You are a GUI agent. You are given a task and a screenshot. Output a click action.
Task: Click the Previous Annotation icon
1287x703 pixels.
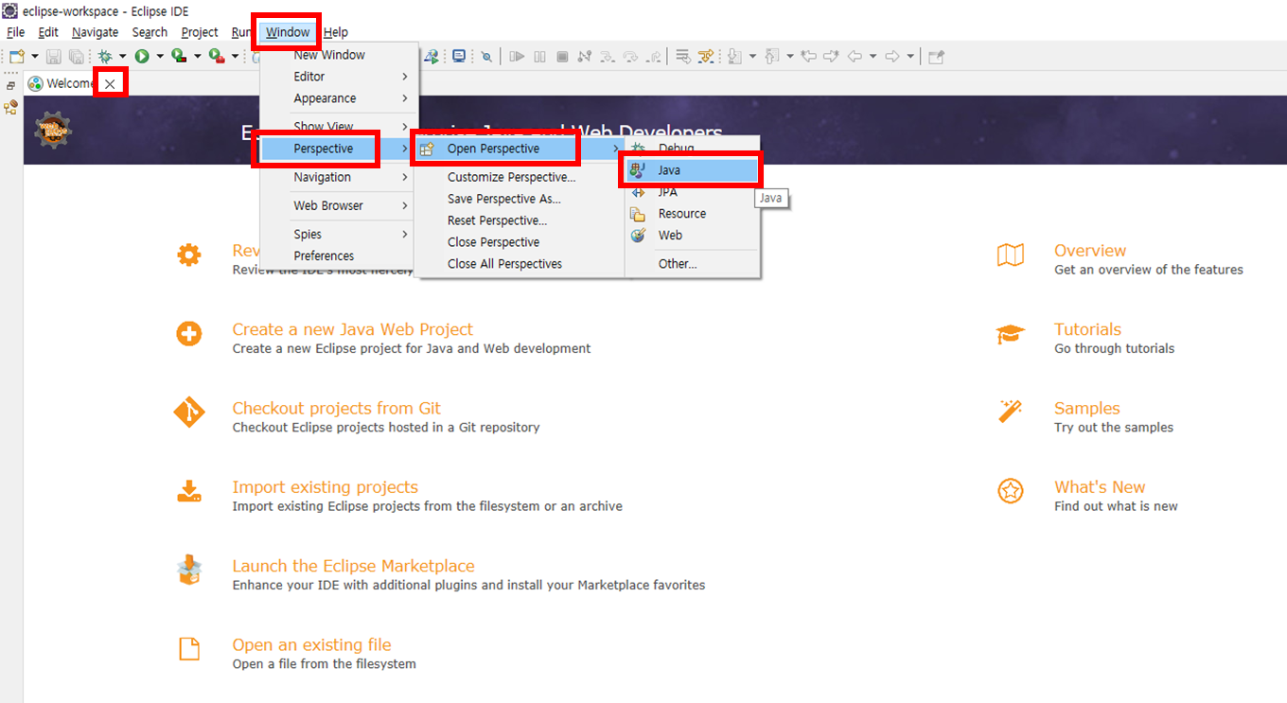pyautogui.click(x=771, y=57)
